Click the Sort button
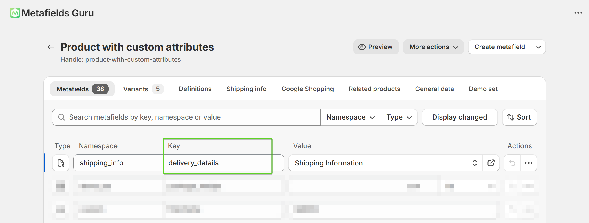Screen dimensions: 589x223 coord(519,117)
